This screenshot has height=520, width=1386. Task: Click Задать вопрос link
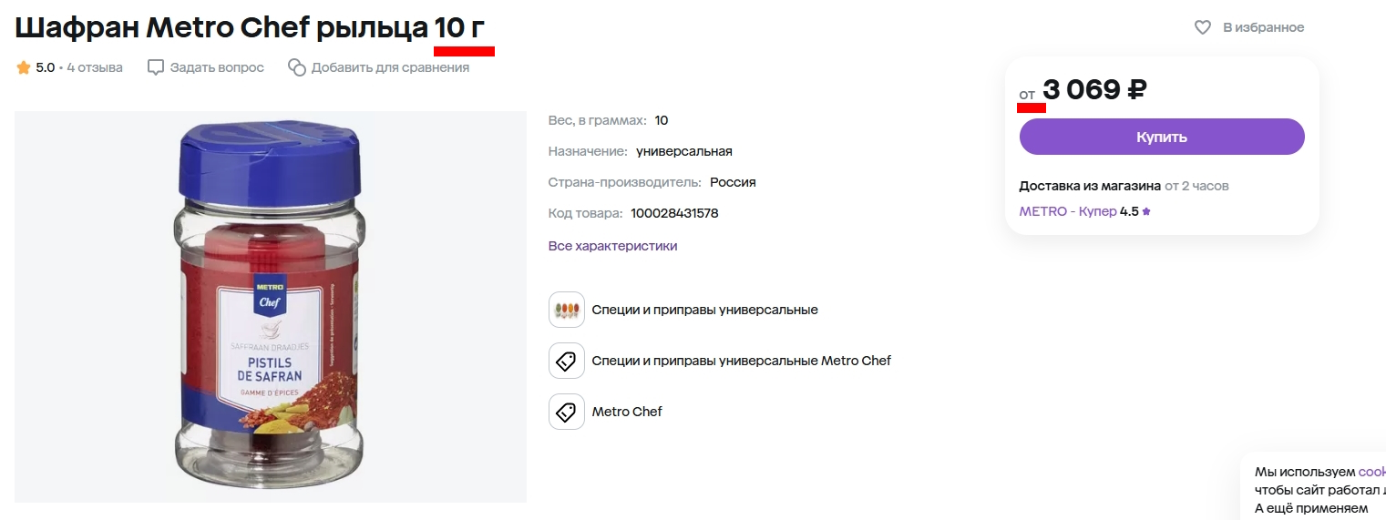[x=217, y=67]
